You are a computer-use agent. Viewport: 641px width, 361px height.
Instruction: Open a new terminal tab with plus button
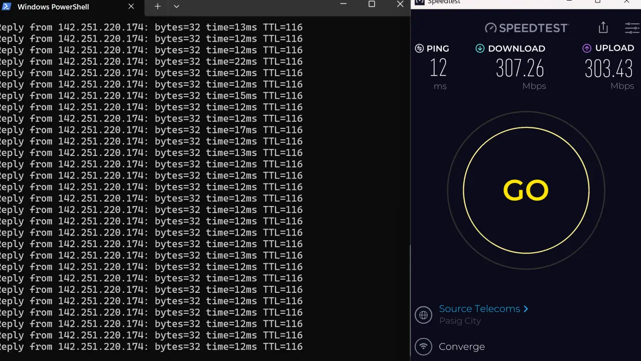click(157, 7)
